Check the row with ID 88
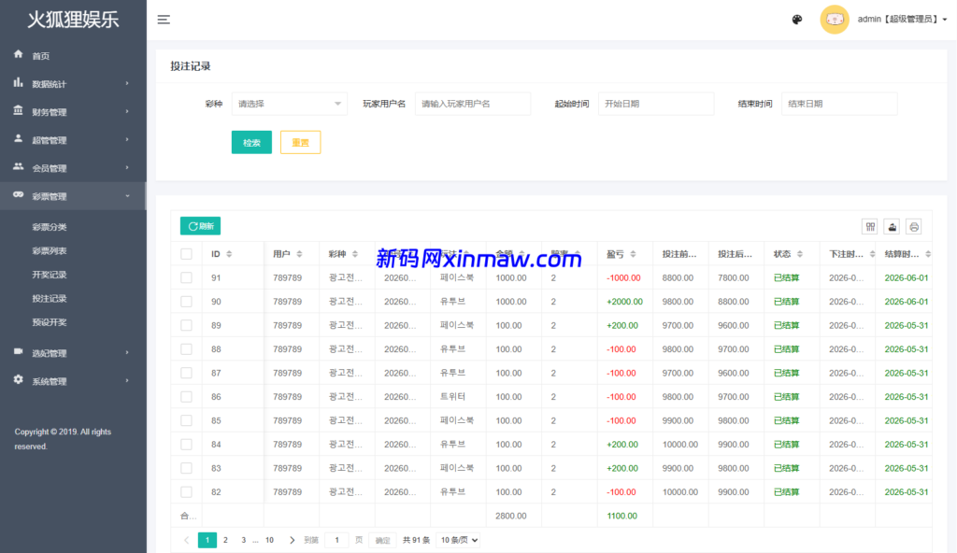 click(x=186, y=349)
